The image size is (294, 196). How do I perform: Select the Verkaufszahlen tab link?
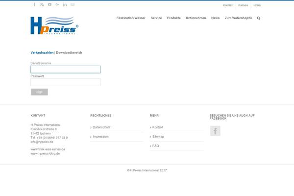point(42,53)
